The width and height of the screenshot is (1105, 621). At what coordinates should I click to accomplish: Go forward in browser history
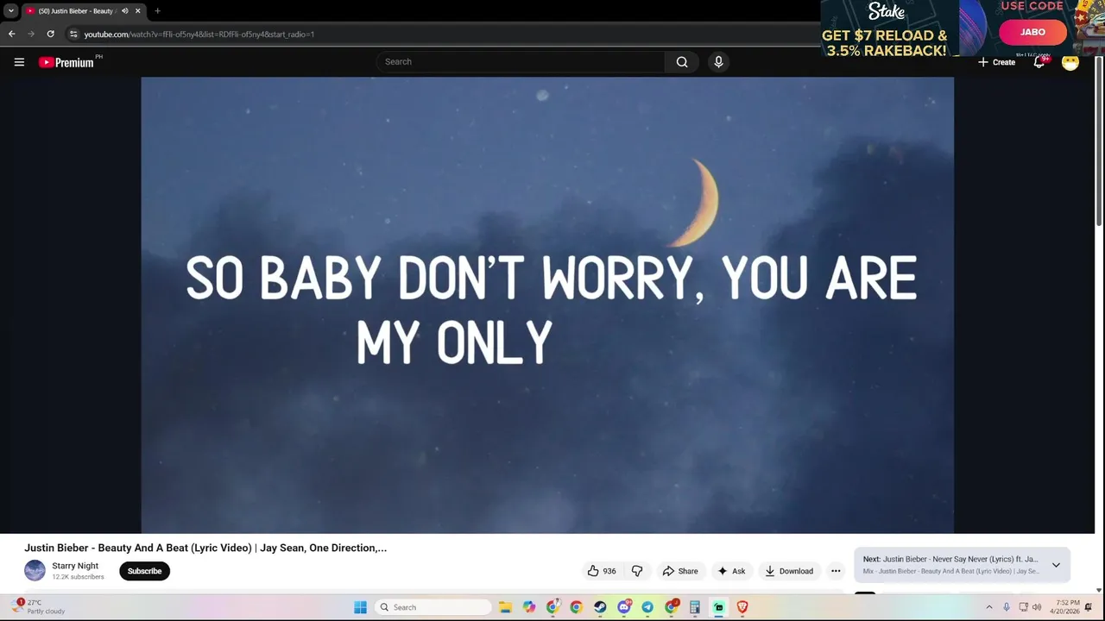(31, 34)
